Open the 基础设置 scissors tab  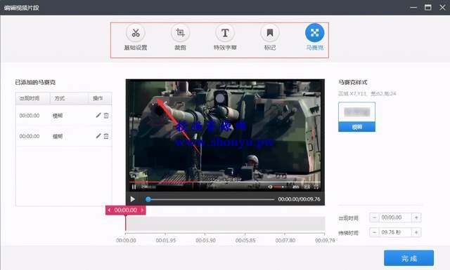point(136,38)
